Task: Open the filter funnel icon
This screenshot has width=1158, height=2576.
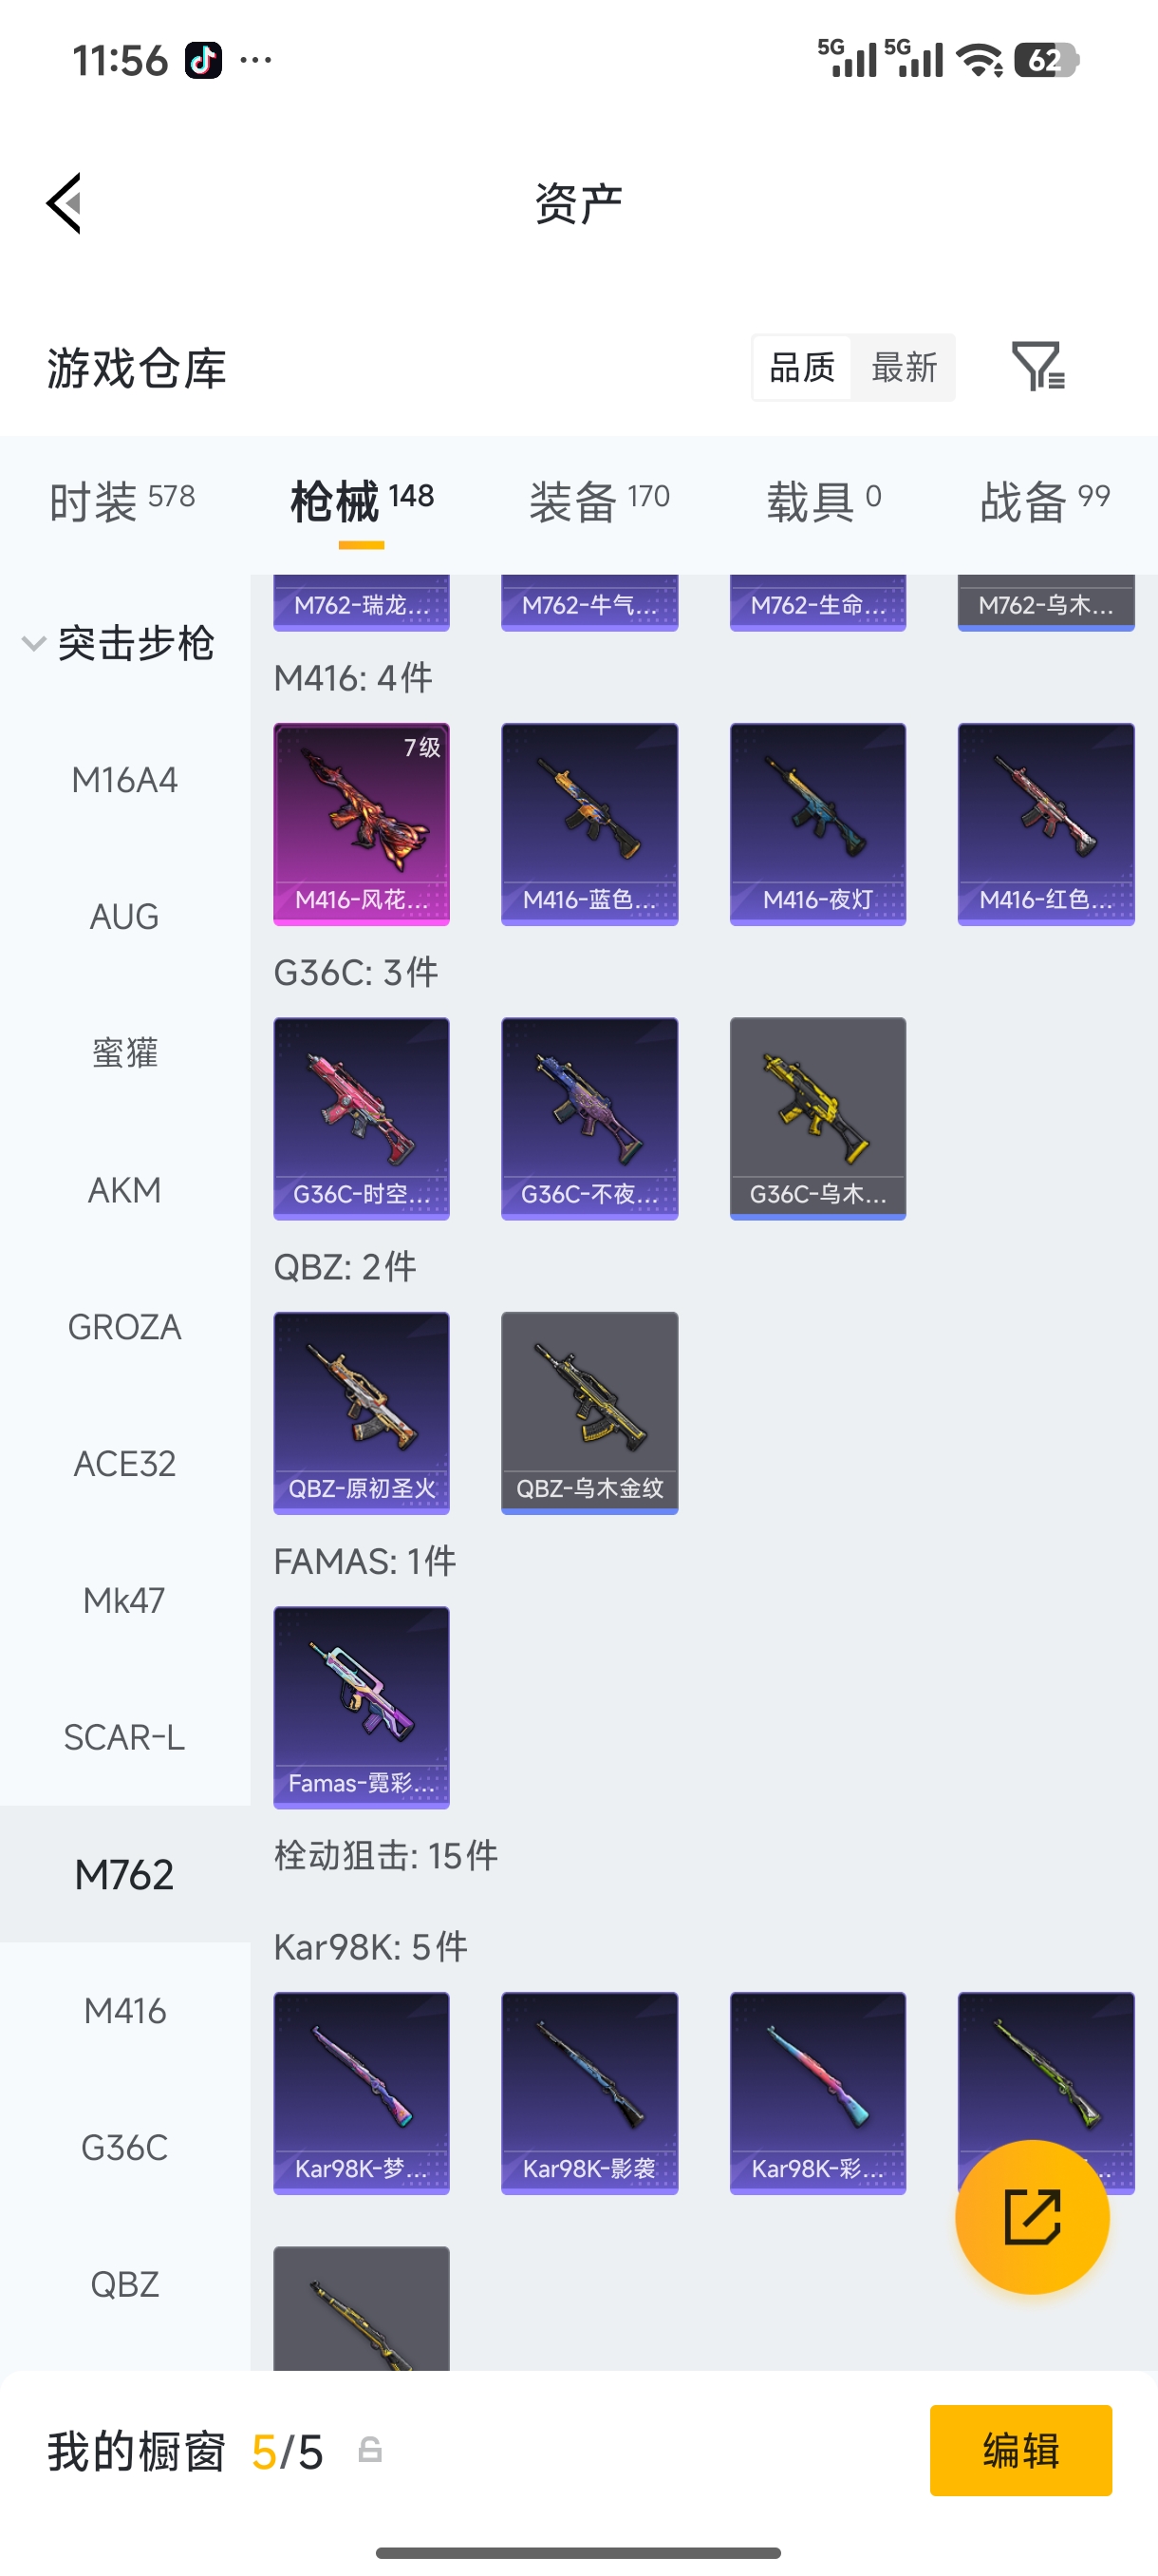Action: click(1038, 366)
